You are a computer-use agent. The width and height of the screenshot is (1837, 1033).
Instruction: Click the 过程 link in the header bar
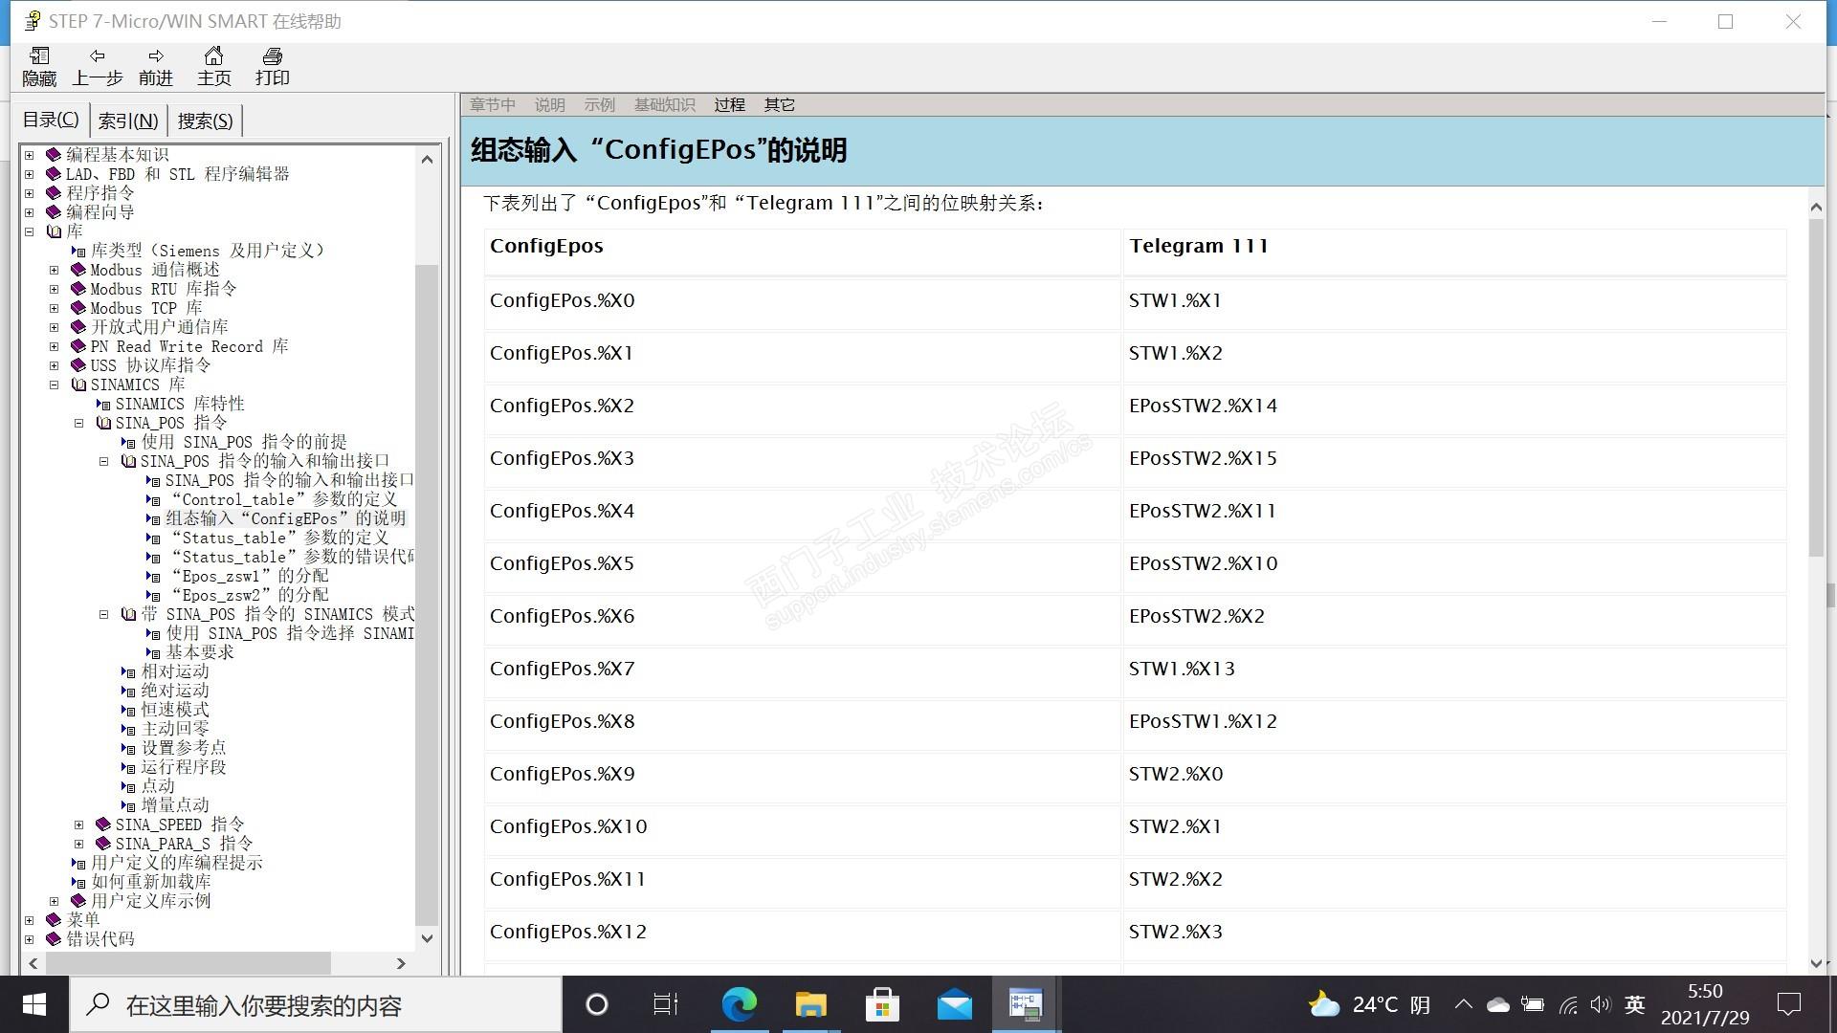[729, 104]
